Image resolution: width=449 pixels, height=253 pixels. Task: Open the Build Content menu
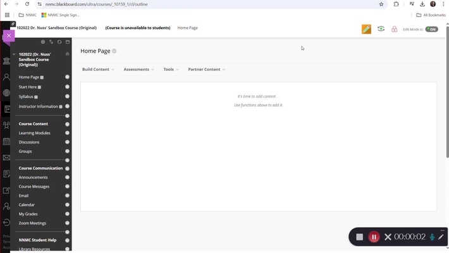(98, 70)
